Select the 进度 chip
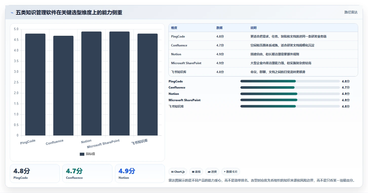Viewport: 368px width, 193px height. 212,172
